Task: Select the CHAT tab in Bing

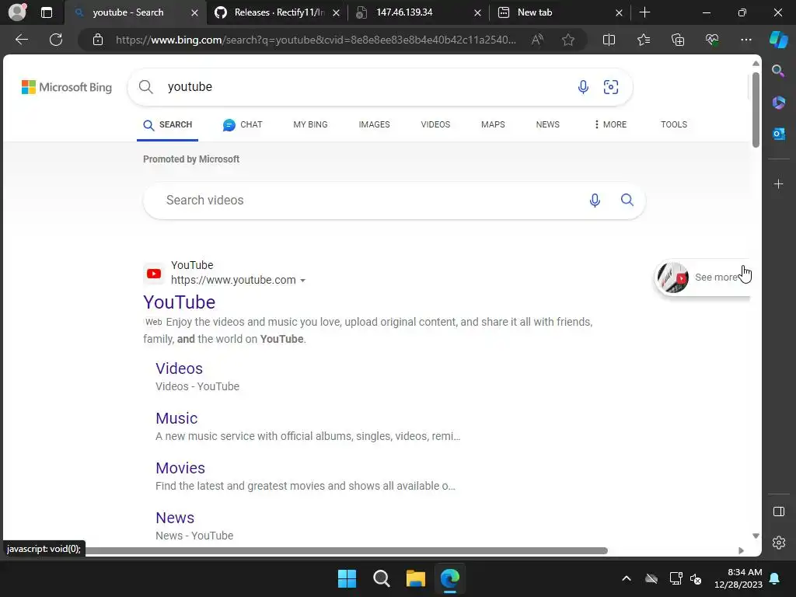Action: click(x=243, y=124)
